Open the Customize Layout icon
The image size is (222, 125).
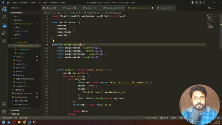click(204, 2)
